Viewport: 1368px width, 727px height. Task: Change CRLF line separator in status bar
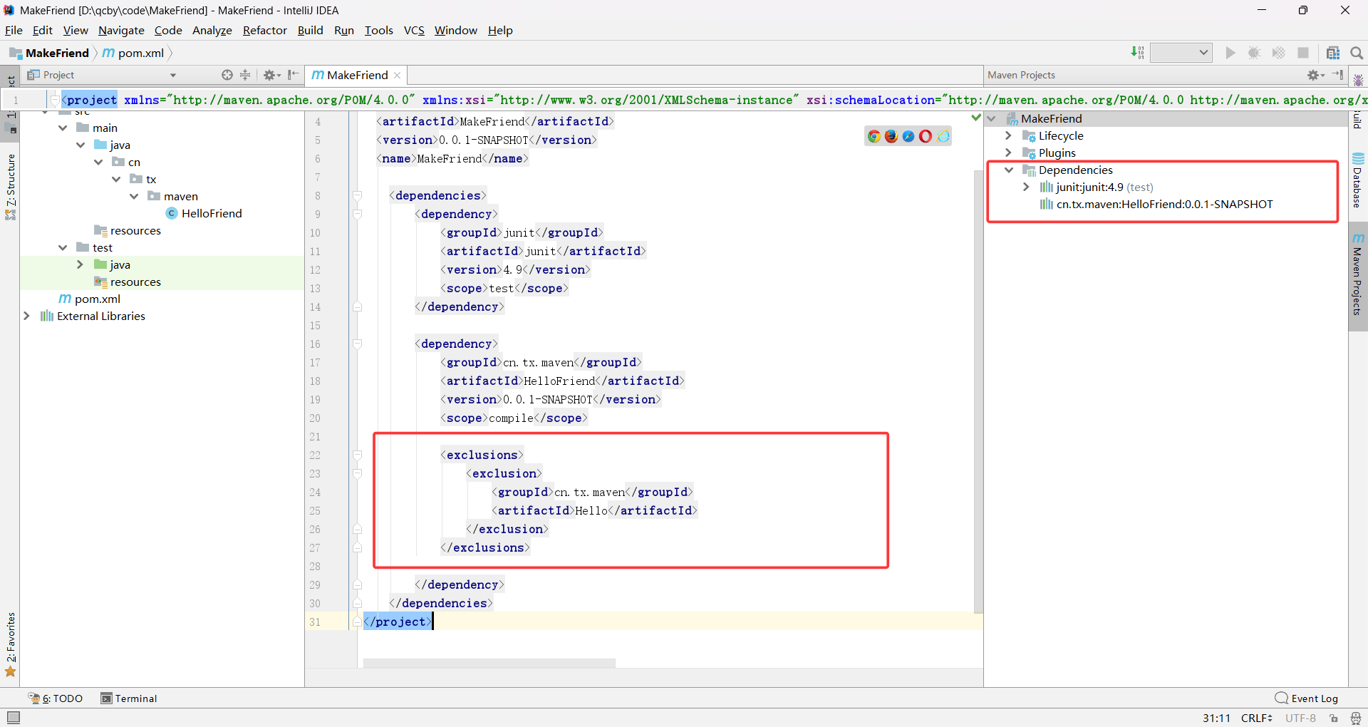pyautogui.click(x=1257, y=718)
